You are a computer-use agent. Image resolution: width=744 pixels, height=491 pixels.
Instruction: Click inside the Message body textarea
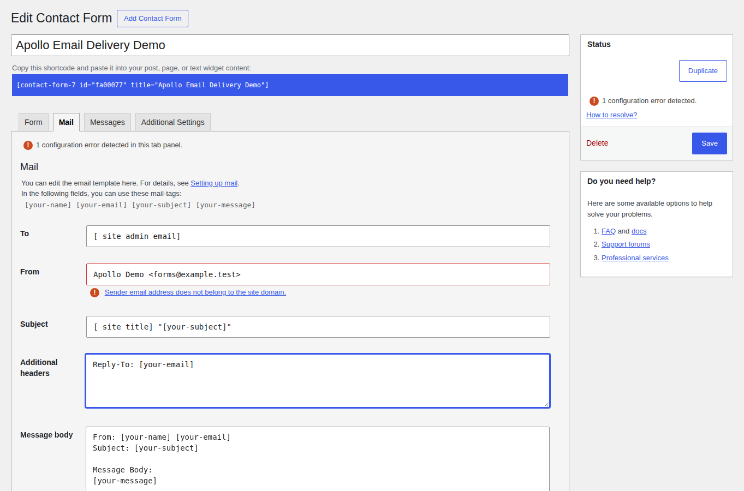click(x=318, y=459)
